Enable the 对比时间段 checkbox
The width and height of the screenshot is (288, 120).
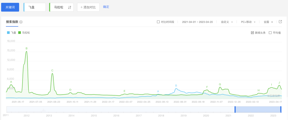[x=158, y=22]
